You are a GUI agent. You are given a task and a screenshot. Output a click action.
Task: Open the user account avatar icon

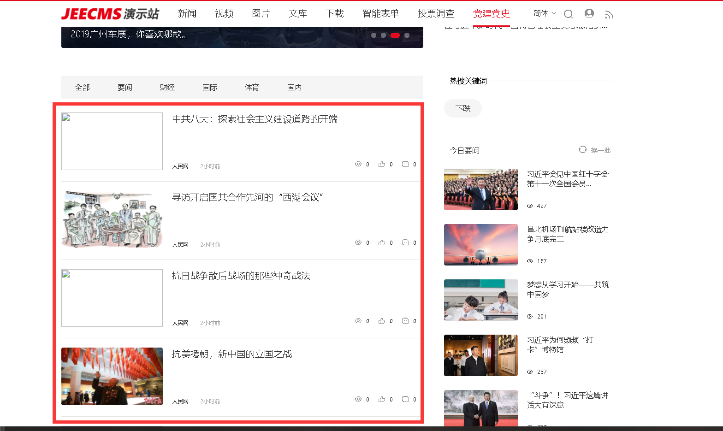[589, 14]
